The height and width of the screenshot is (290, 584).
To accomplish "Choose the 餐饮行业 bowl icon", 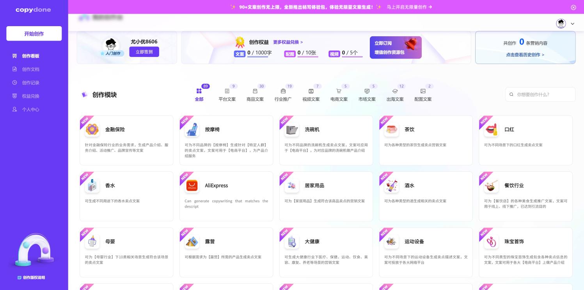I will click(491, 185).
